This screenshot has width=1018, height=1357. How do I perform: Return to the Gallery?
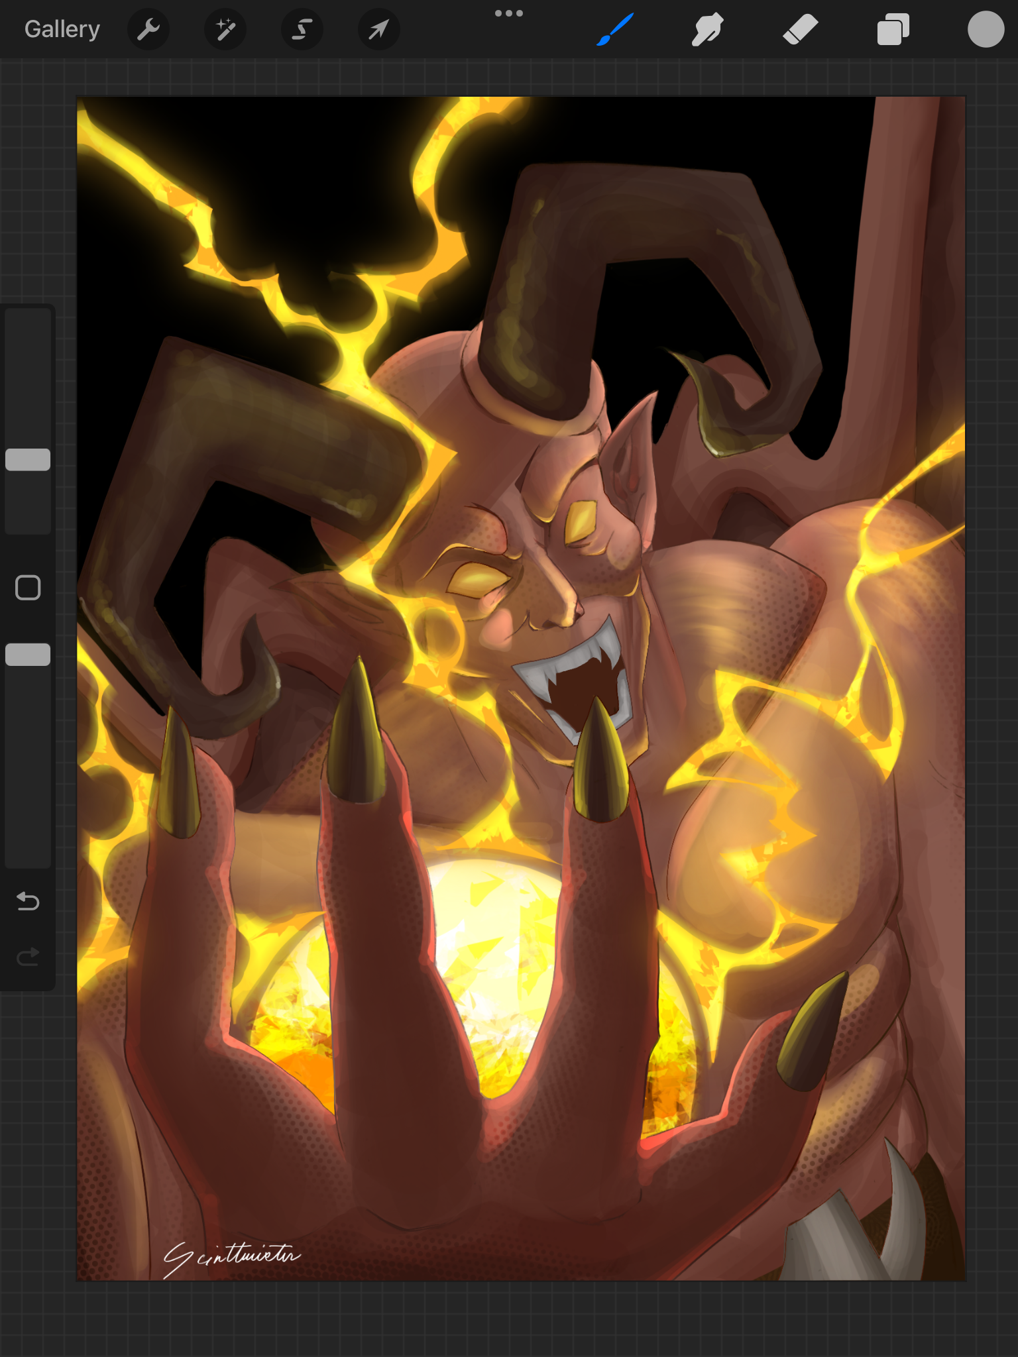(x=62, y=29)
